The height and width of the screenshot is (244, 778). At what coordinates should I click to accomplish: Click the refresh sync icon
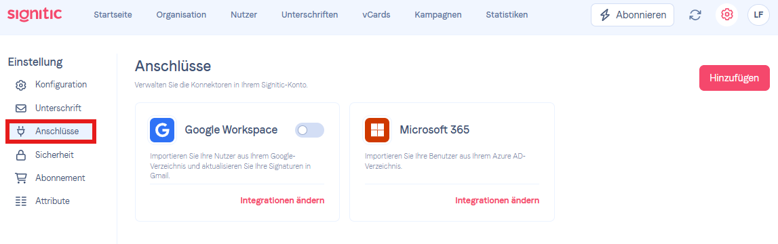(x=695, y=15)
